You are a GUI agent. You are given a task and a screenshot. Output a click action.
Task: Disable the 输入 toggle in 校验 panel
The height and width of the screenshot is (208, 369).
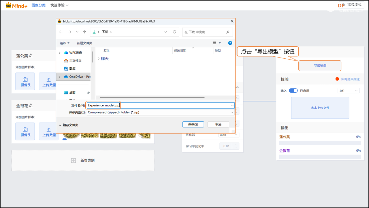(293, 90)
